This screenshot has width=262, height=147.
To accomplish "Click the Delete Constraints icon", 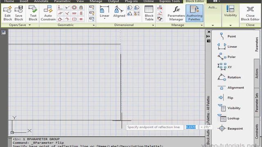I will pyautogui.click(x=160, y=7).
